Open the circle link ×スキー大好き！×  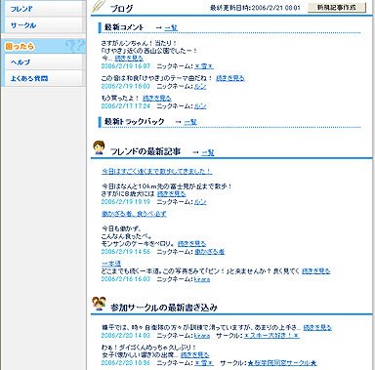pos(271,336)
